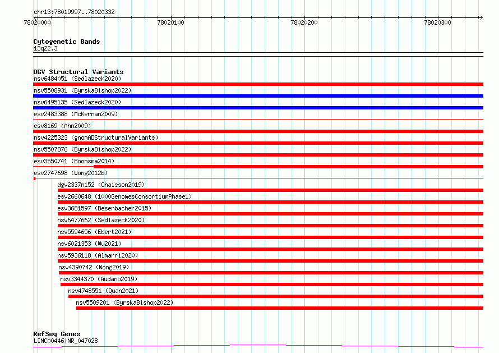The width and height of the screenshot is (499, 353).
Task: Click the red bar under nsv5507876
Action: (x=258, y=155)
